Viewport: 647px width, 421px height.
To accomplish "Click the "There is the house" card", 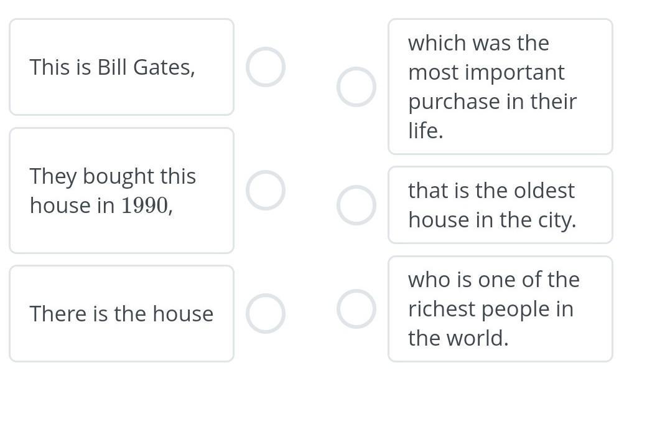I will coord(121,313).
